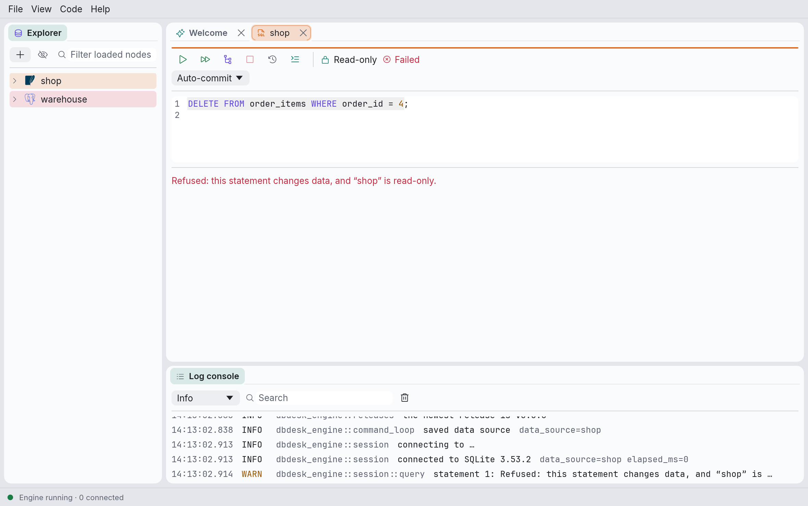Image resolution: width=808 pixels, height=506 pixels.
Task: Click the shop SQLite database icon
Action: (x=30, y=81)
